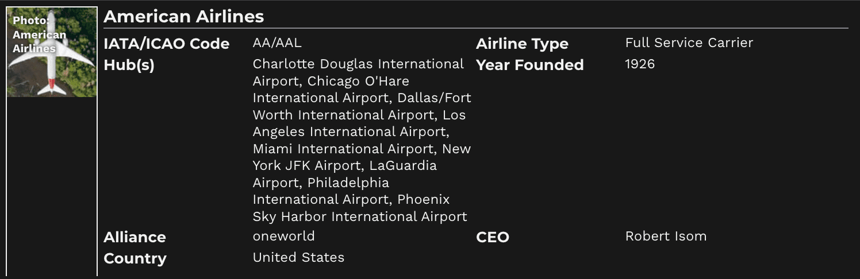Click the LaGuardia hub text
Image resolution: width=860 pixels, height=279 pixels.
point(403,165)
